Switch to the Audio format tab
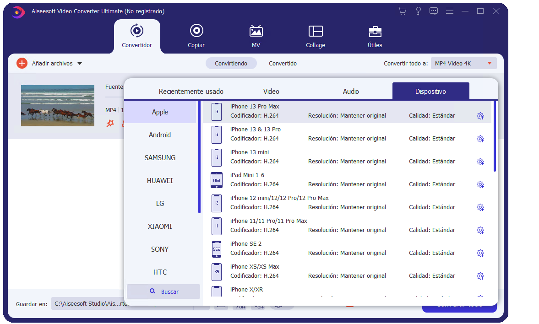The height and width of the screenshot is (324, 539). coord(351,92)
